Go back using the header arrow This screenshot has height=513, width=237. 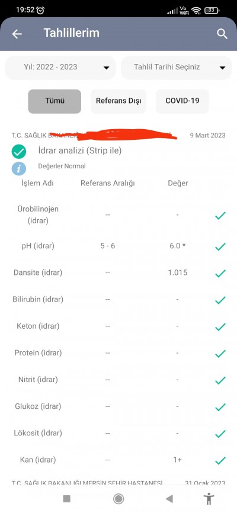17,34
